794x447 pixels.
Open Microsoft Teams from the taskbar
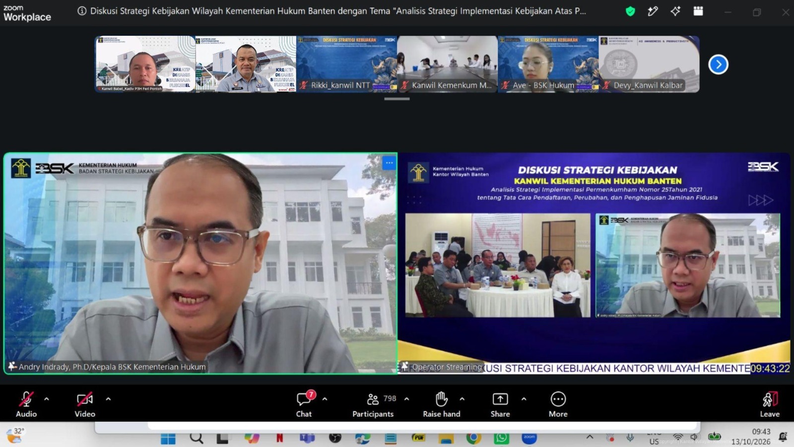tap(307, 438)
